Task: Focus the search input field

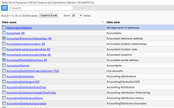Action: coord(41,8)
